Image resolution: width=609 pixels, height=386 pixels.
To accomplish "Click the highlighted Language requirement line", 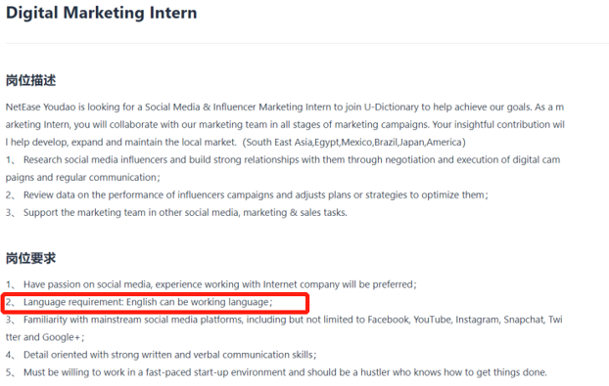I will tap(139, 302).
